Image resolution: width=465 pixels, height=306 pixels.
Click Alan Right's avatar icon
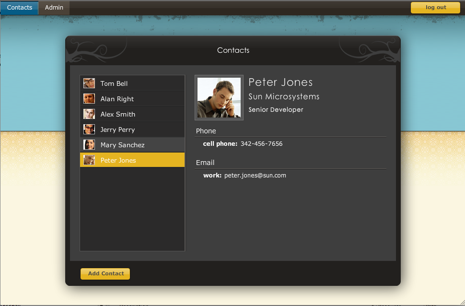click(x=89, y=99)
